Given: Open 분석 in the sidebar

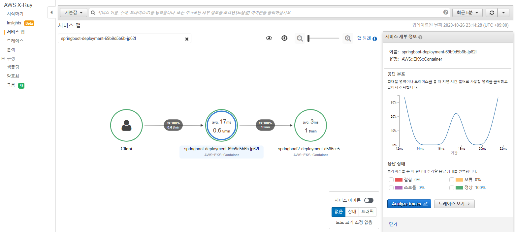Looking at the screenshot, I should point(11,50).
